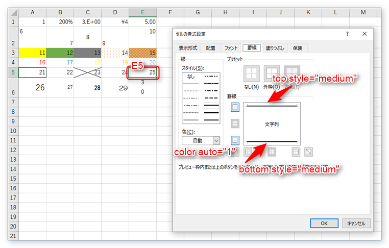
Task: Click the vertical center border icon
Action: click(x=272, y=152)
